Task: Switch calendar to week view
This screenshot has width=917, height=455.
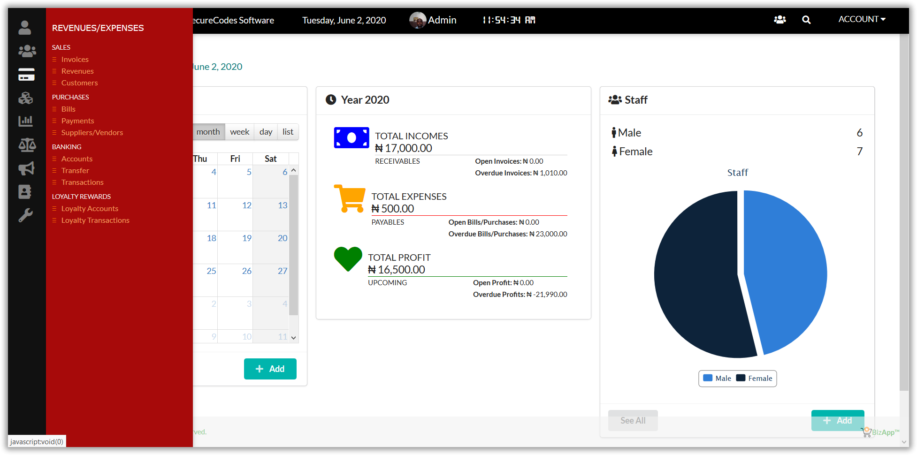Action: (x=239, y=132)
